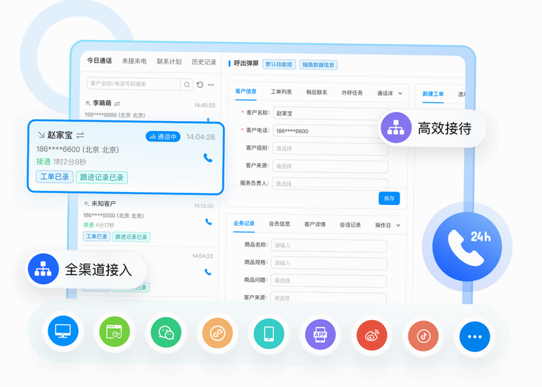Switch to 今日通话 tab
Viewport: 542px width, 387px height.
point(99,61)
